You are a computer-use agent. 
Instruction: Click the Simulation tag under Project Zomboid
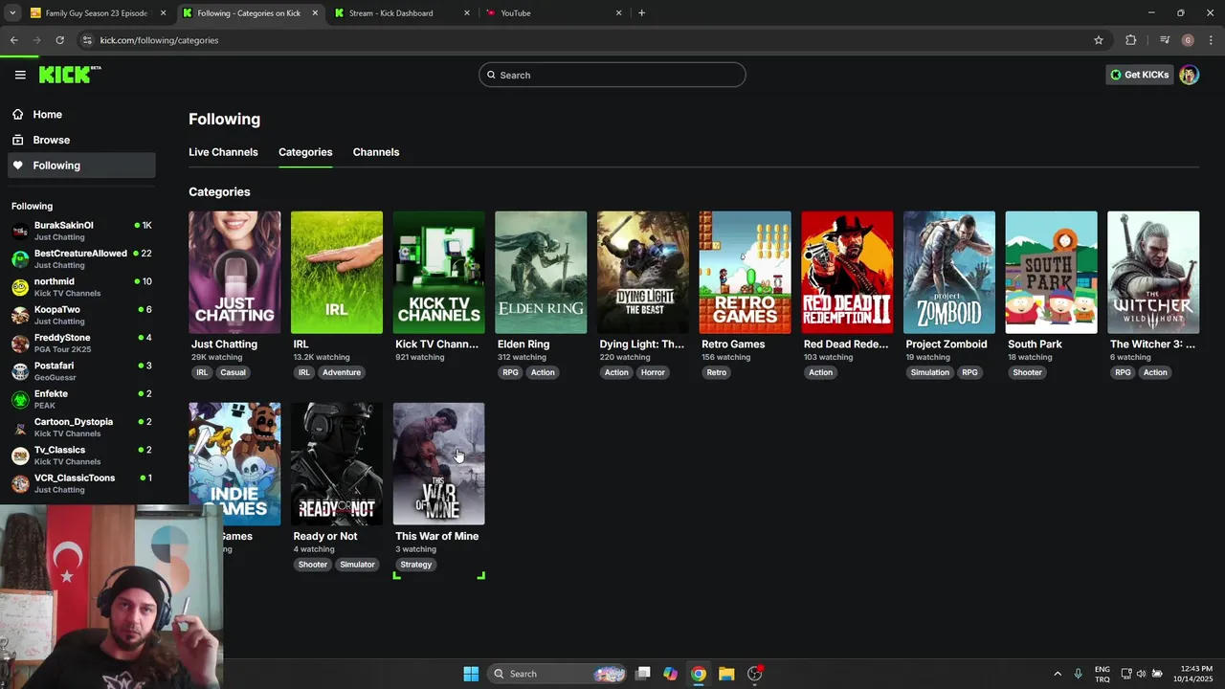point(929,372)
